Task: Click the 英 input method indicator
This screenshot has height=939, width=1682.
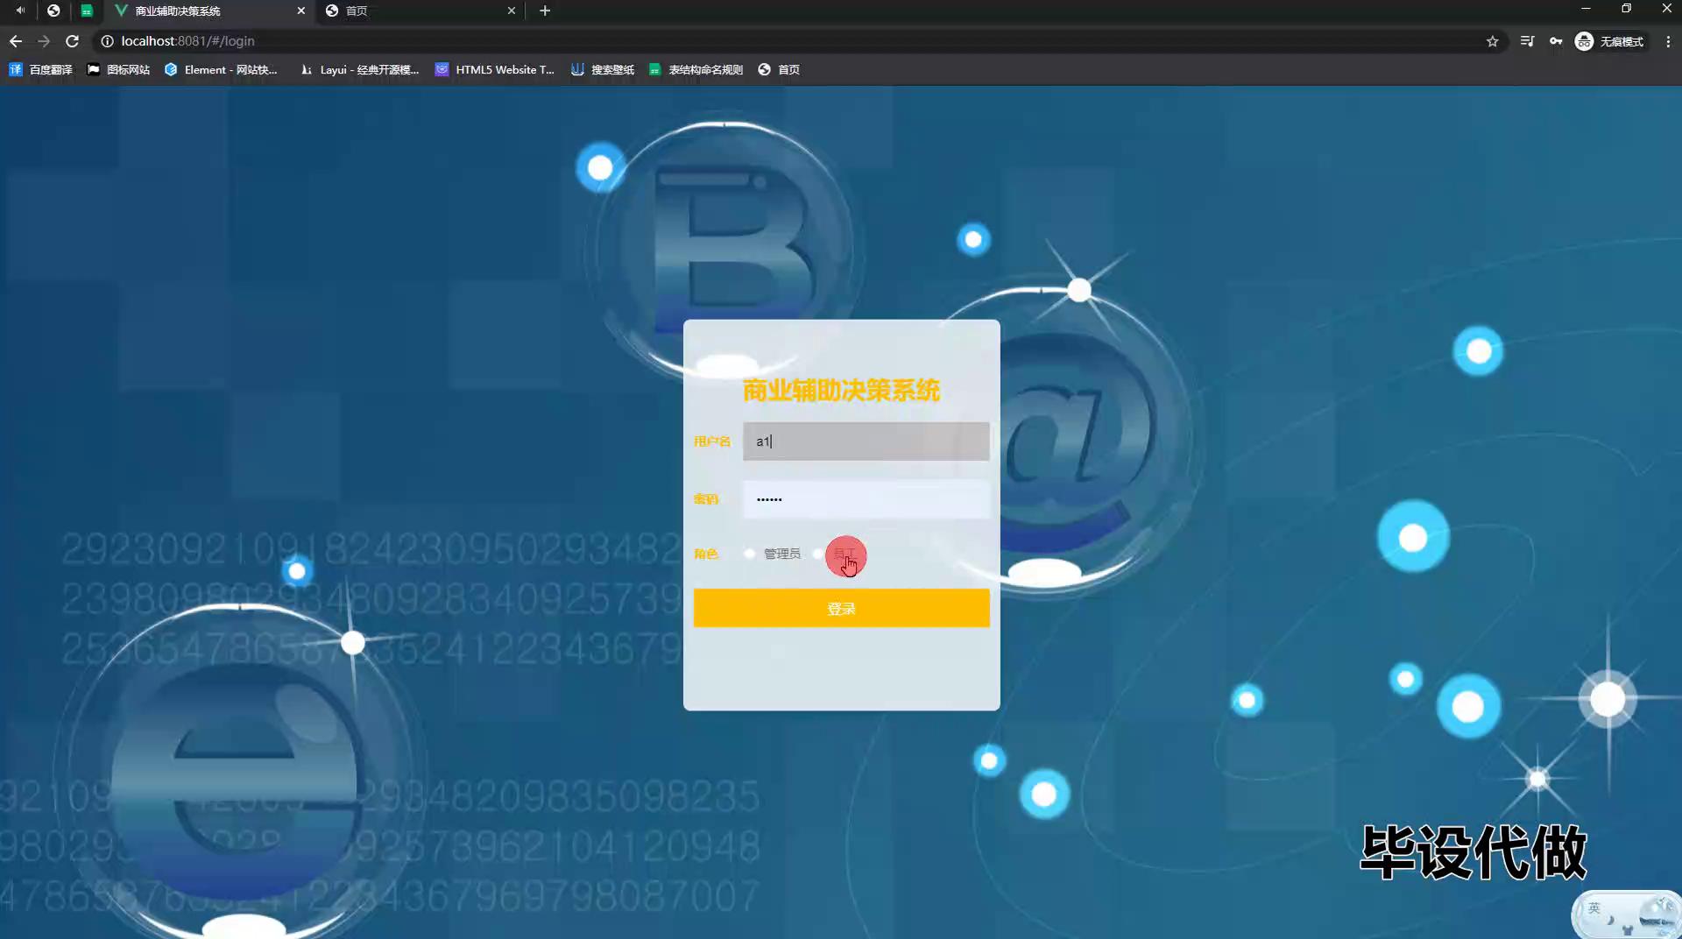Action: point(1594,908)
